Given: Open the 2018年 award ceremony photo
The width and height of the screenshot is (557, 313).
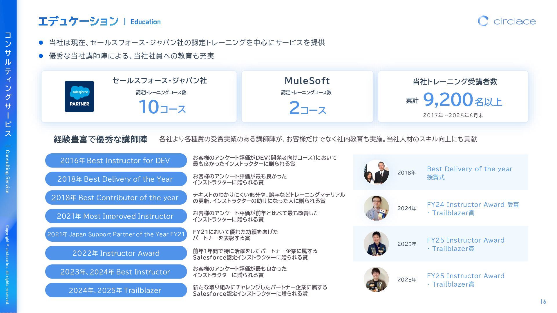Looking at the screenshot, I should tap(376, 172).
